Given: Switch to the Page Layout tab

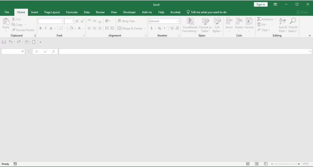Looking at the screenshot, I should tap(52, 12).
